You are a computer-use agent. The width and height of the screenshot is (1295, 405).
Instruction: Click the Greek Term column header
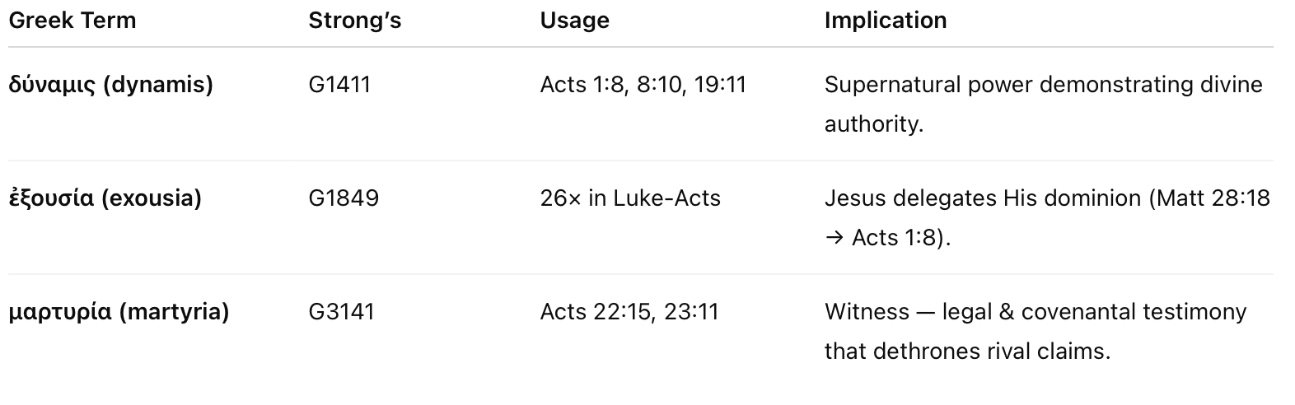point(72,21)
